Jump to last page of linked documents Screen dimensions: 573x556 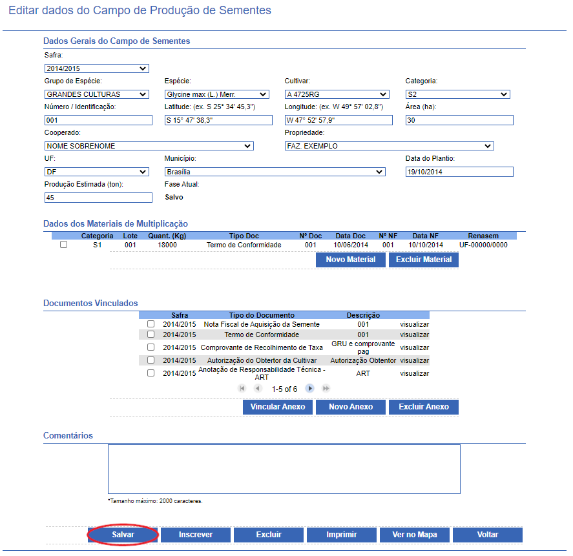[x=326, y=388]
